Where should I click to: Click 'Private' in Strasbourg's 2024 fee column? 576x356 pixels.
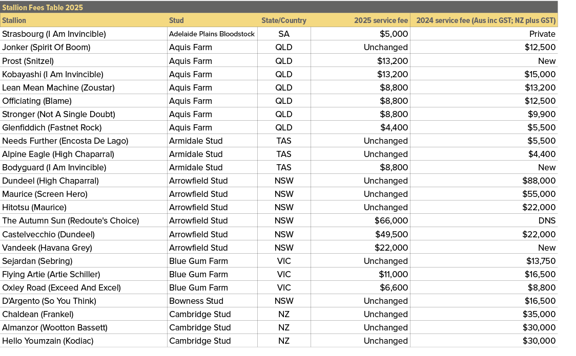[x=542, y=34]
